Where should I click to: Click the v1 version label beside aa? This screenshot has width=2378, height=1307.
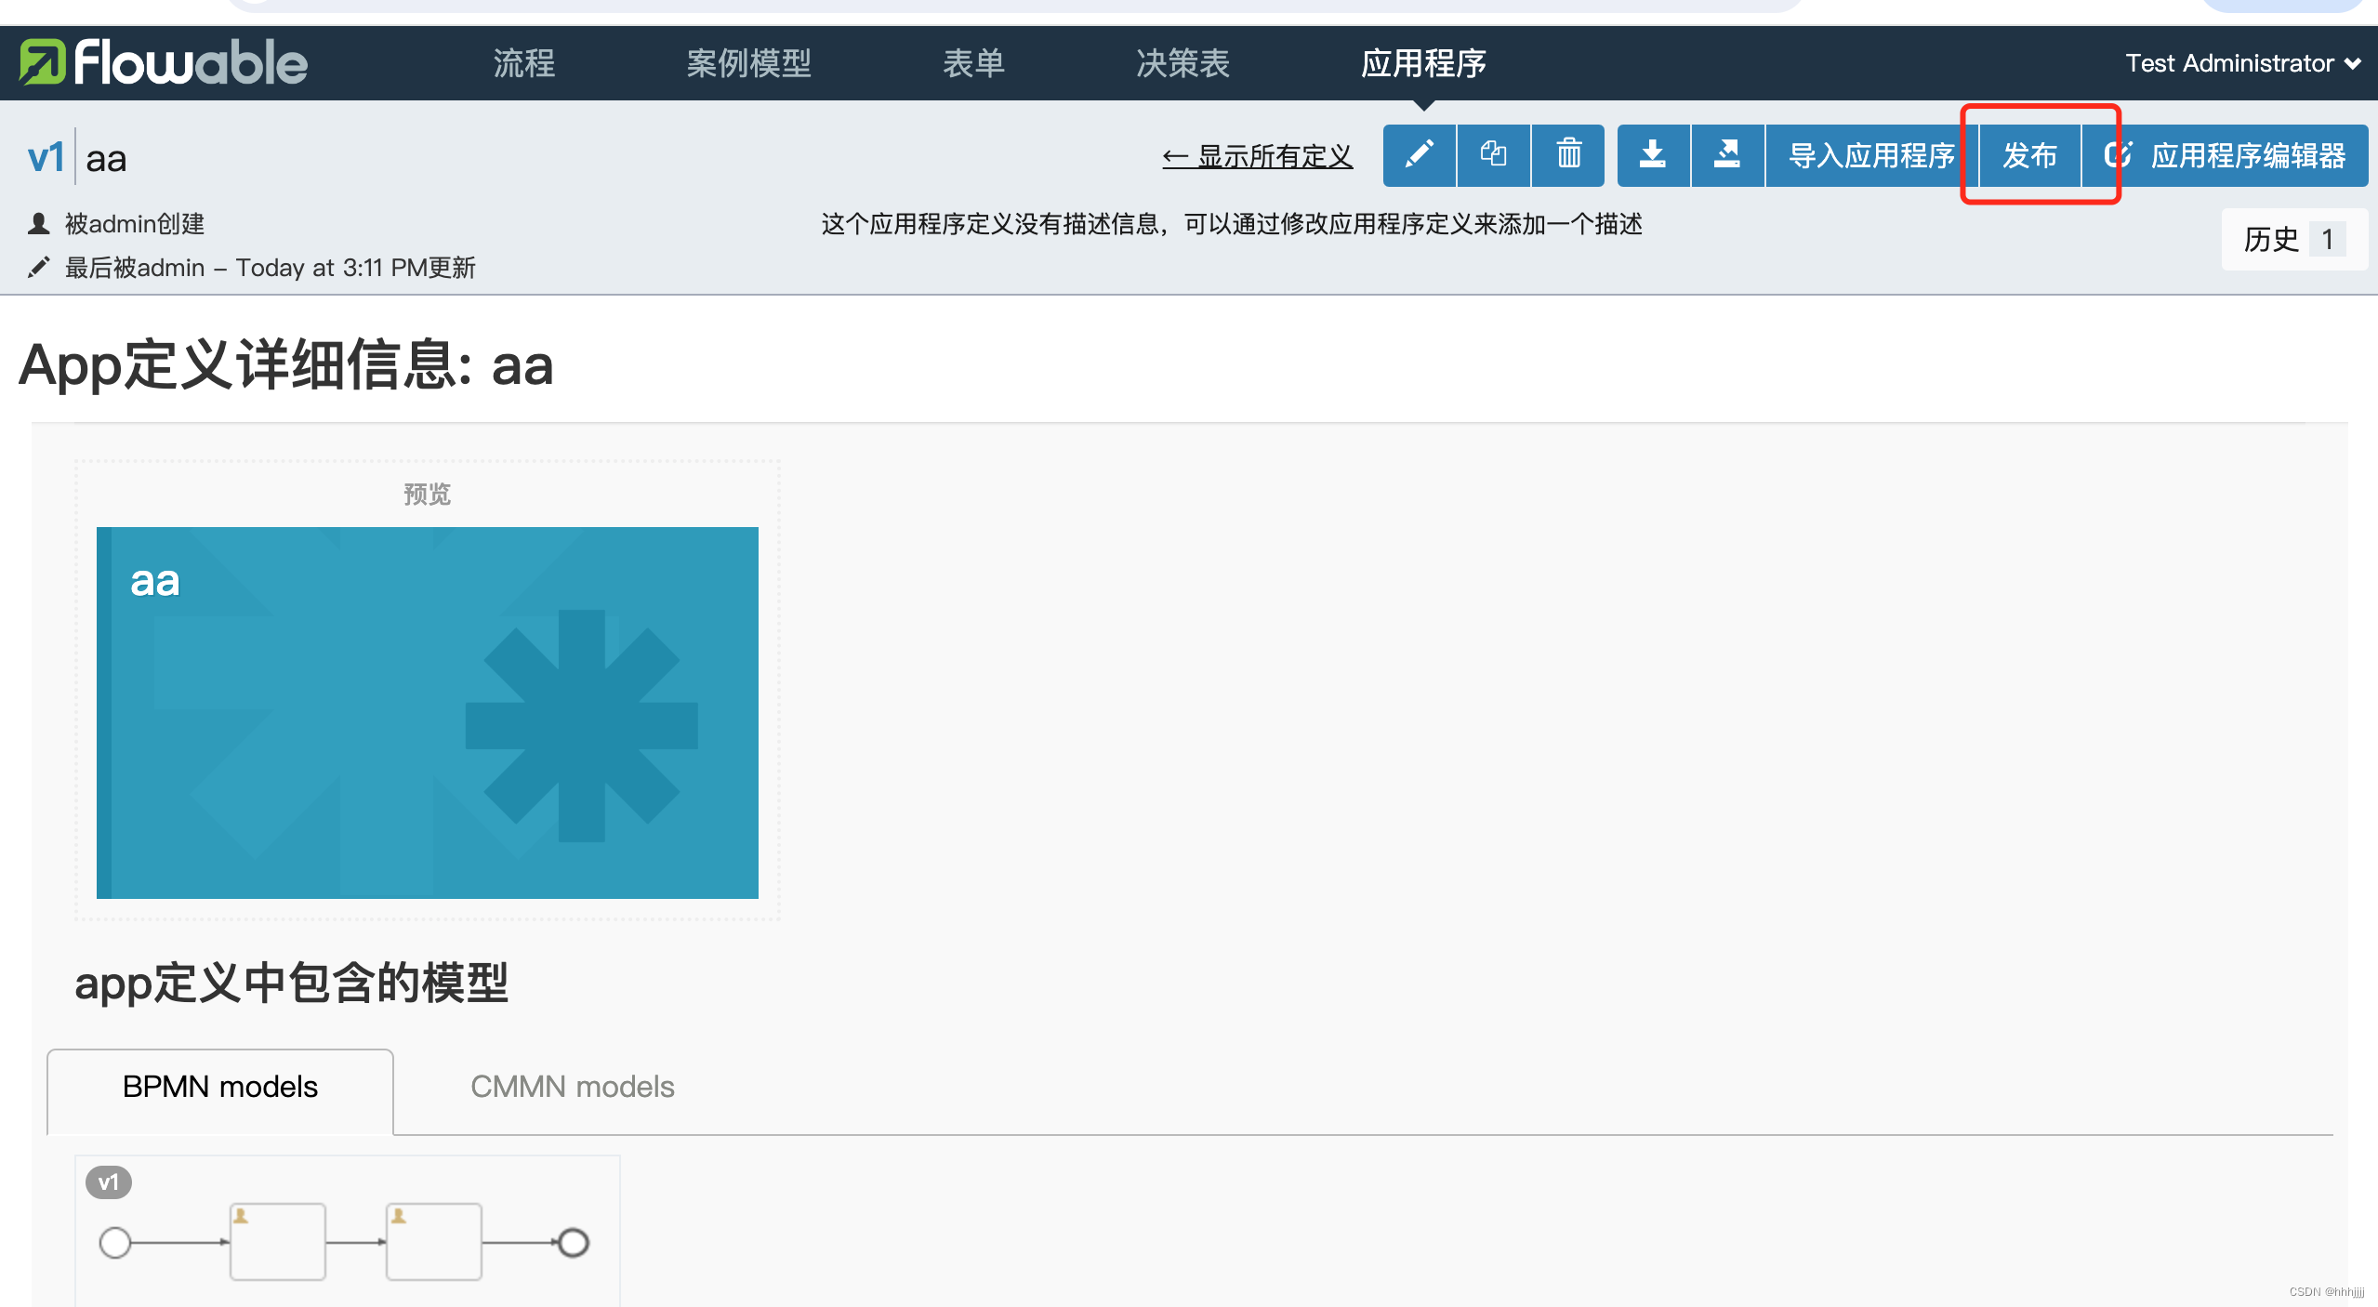(46, 157)
